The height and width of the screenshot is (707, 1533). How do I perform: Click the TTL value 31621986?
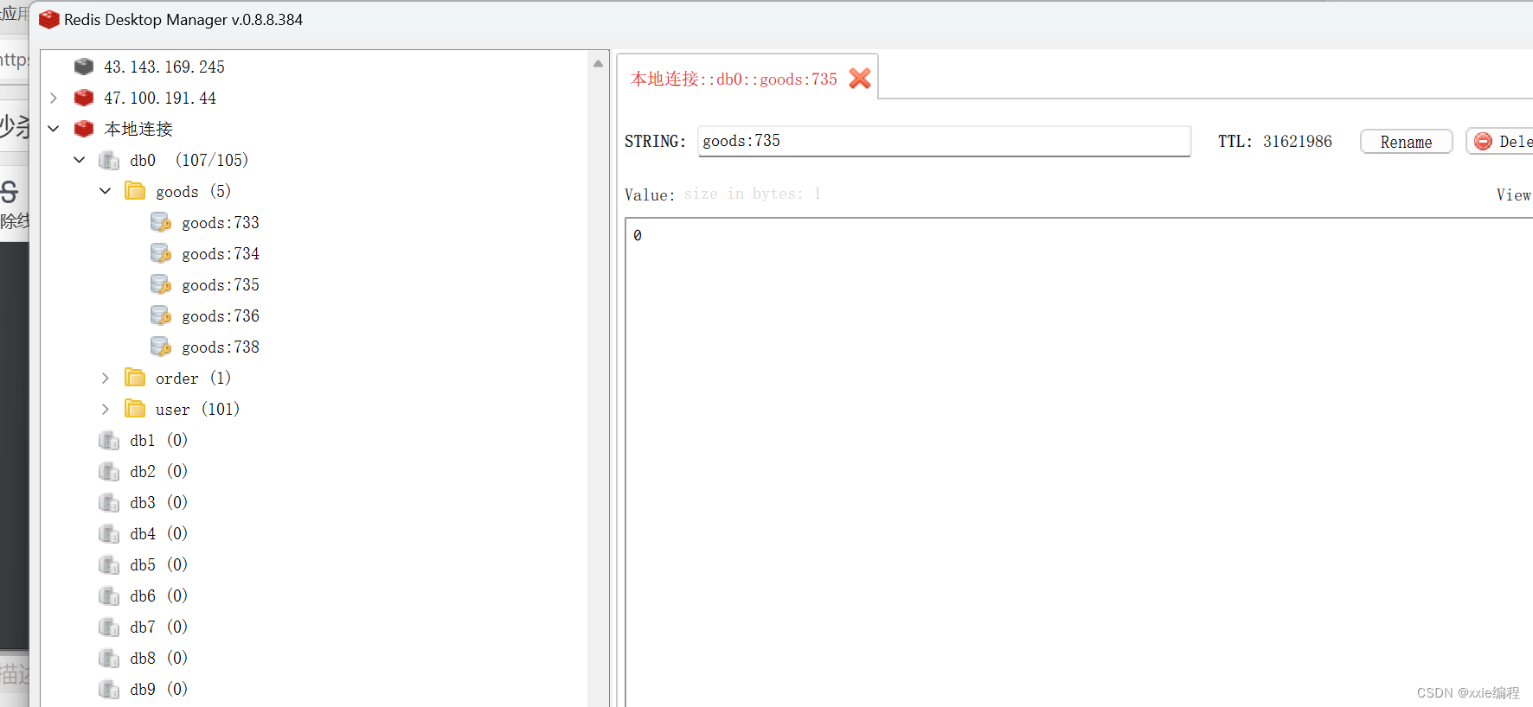click(1297, 142)
